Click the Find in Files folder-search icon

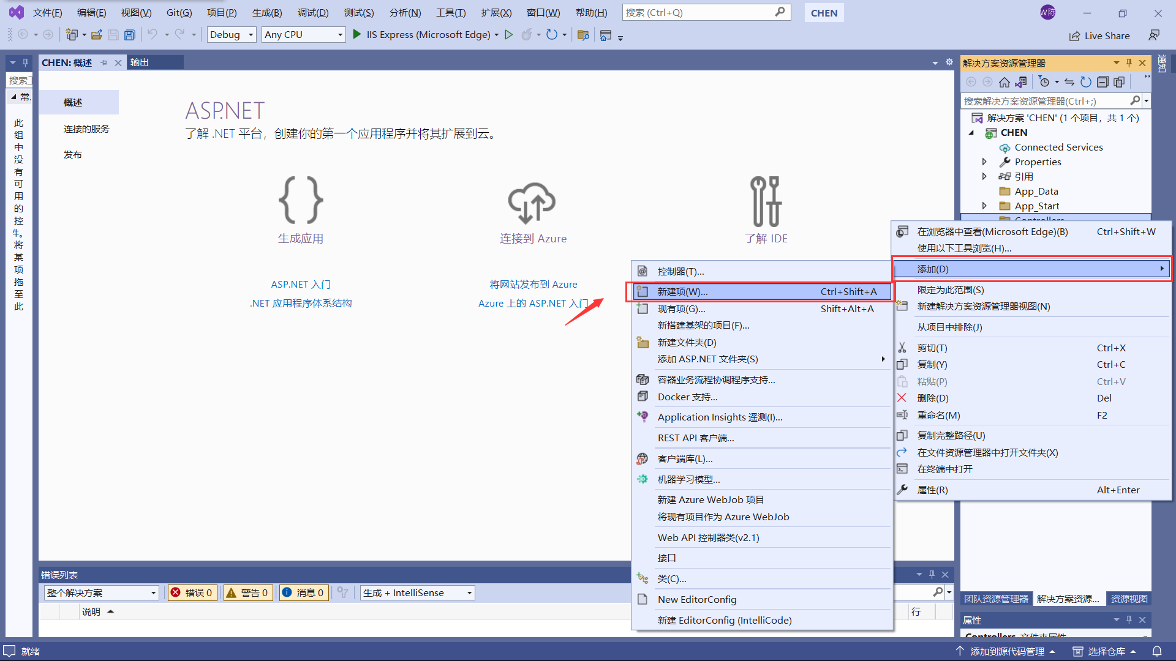583,35
